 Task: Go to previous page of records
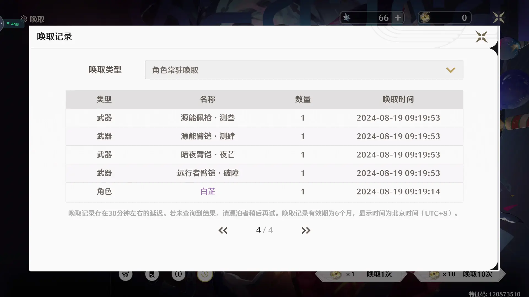pyautogui.click(x=223, y=230)
